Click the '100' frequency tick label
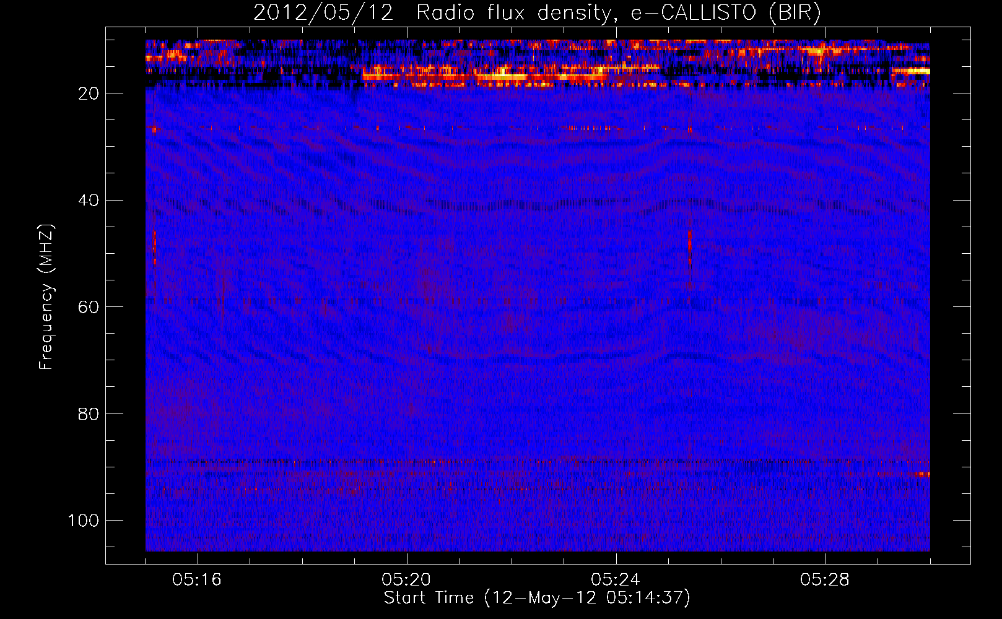This screenshot has height=619, width=1002. (84, 521)
